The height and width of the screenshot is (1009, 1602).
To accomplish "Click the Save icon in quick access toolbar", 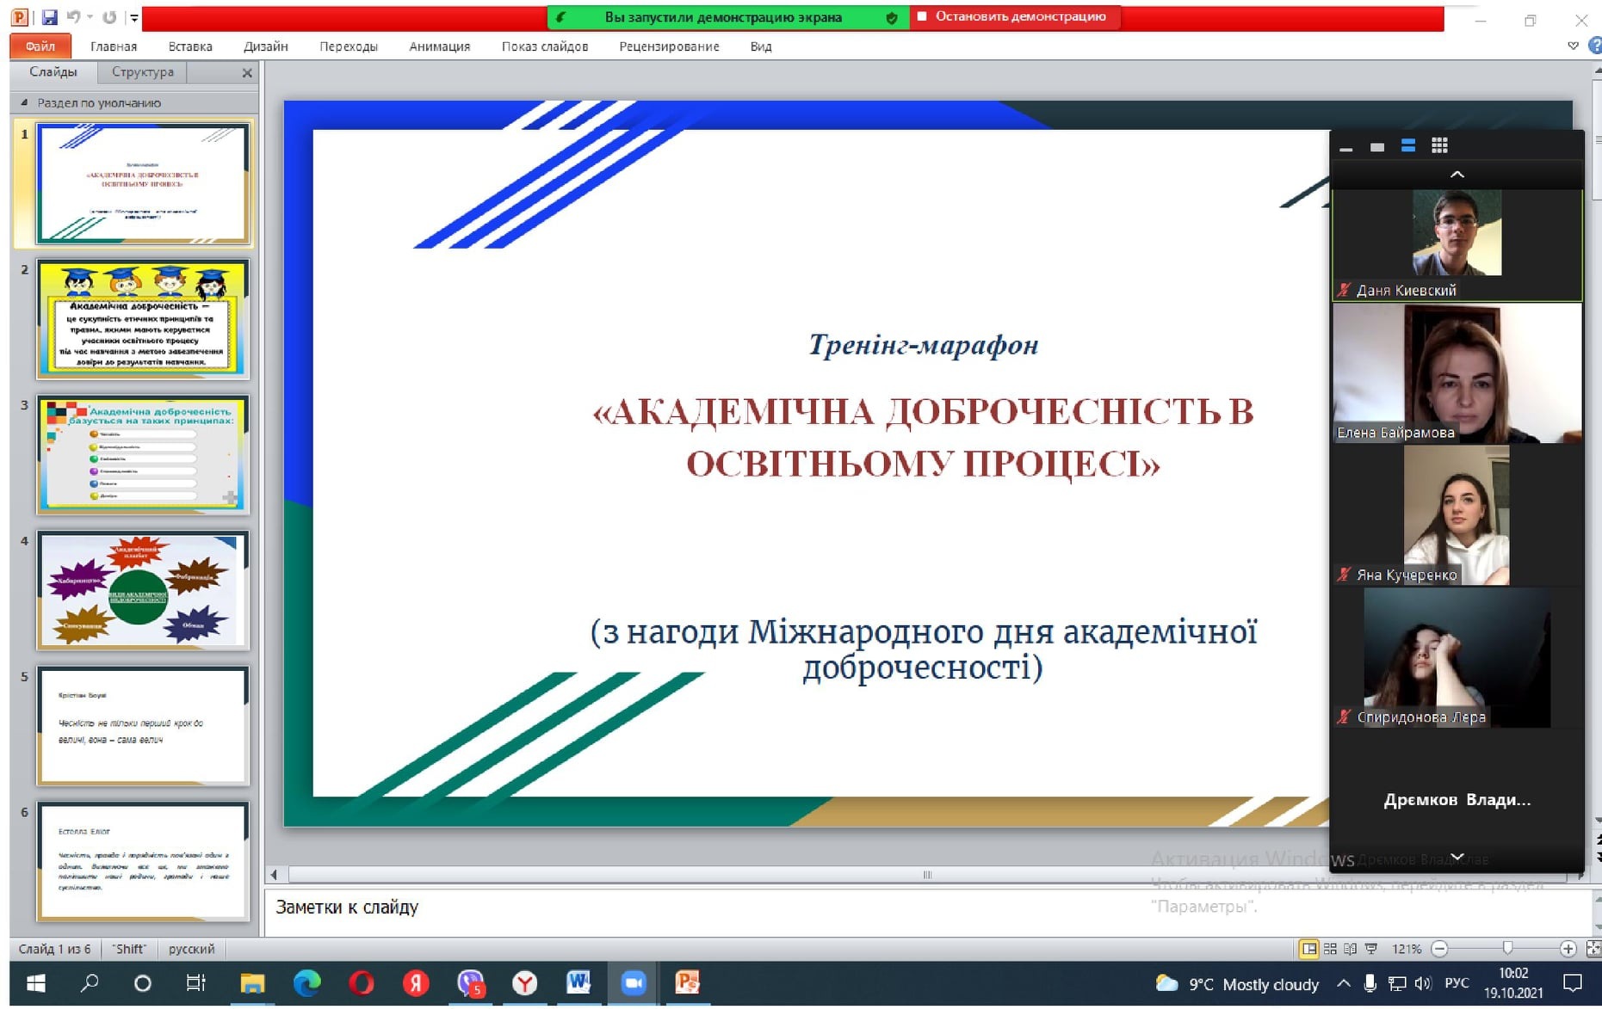I will (x=49, y=17).
